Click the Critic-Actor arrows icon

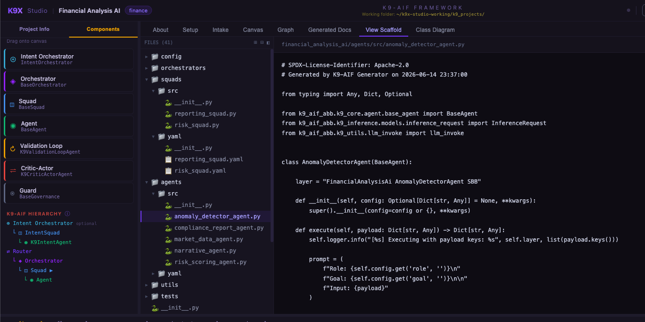tap(13, 171)
